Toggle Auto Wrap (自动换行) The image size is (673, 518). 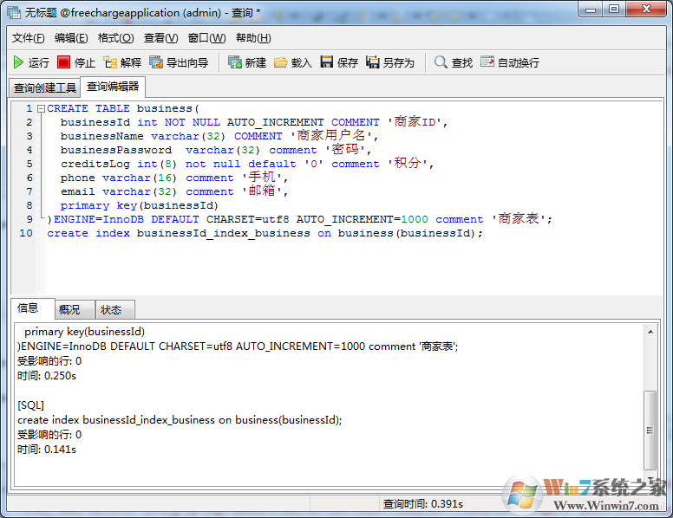click(x=487, y=62)
